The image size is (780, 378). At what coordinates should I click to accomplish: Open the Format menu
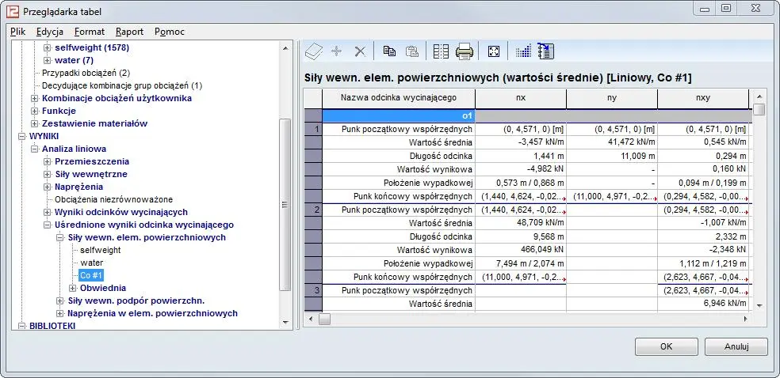pos(90,32)
